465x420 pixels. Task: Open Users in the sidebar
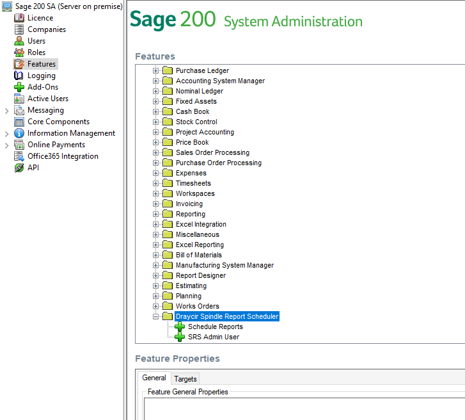coord(36,41)
